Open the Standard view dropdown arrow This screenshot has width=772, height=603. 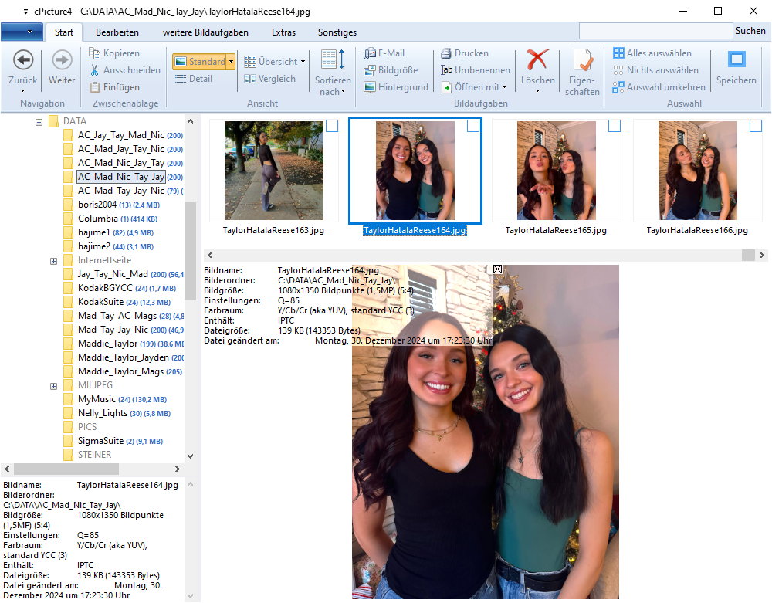231,62
